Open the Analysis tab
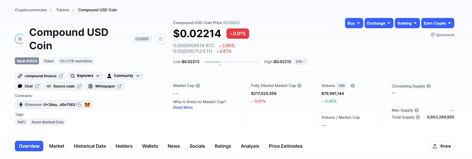Image resolution: width=472 pixels, height=159 pixels. 250,146
